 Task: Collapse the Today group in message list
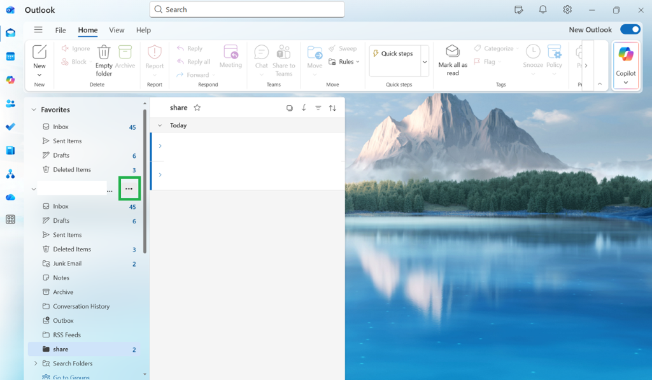point(160,125)
